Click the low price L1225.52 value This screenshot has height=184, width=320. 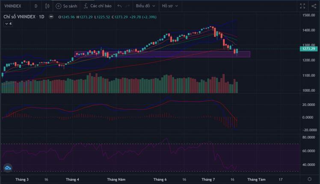tap(102, 17)
